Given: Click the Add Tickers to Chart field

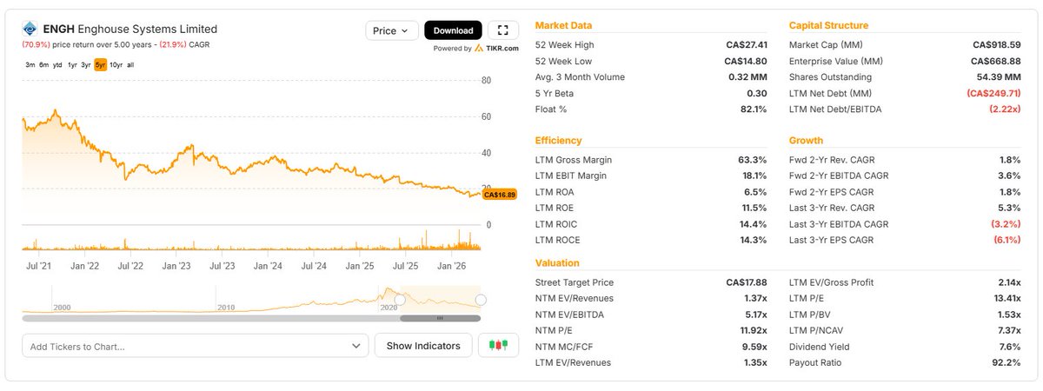Looking at the screenshot, I should pyautogui.click(x=196, y=346).
